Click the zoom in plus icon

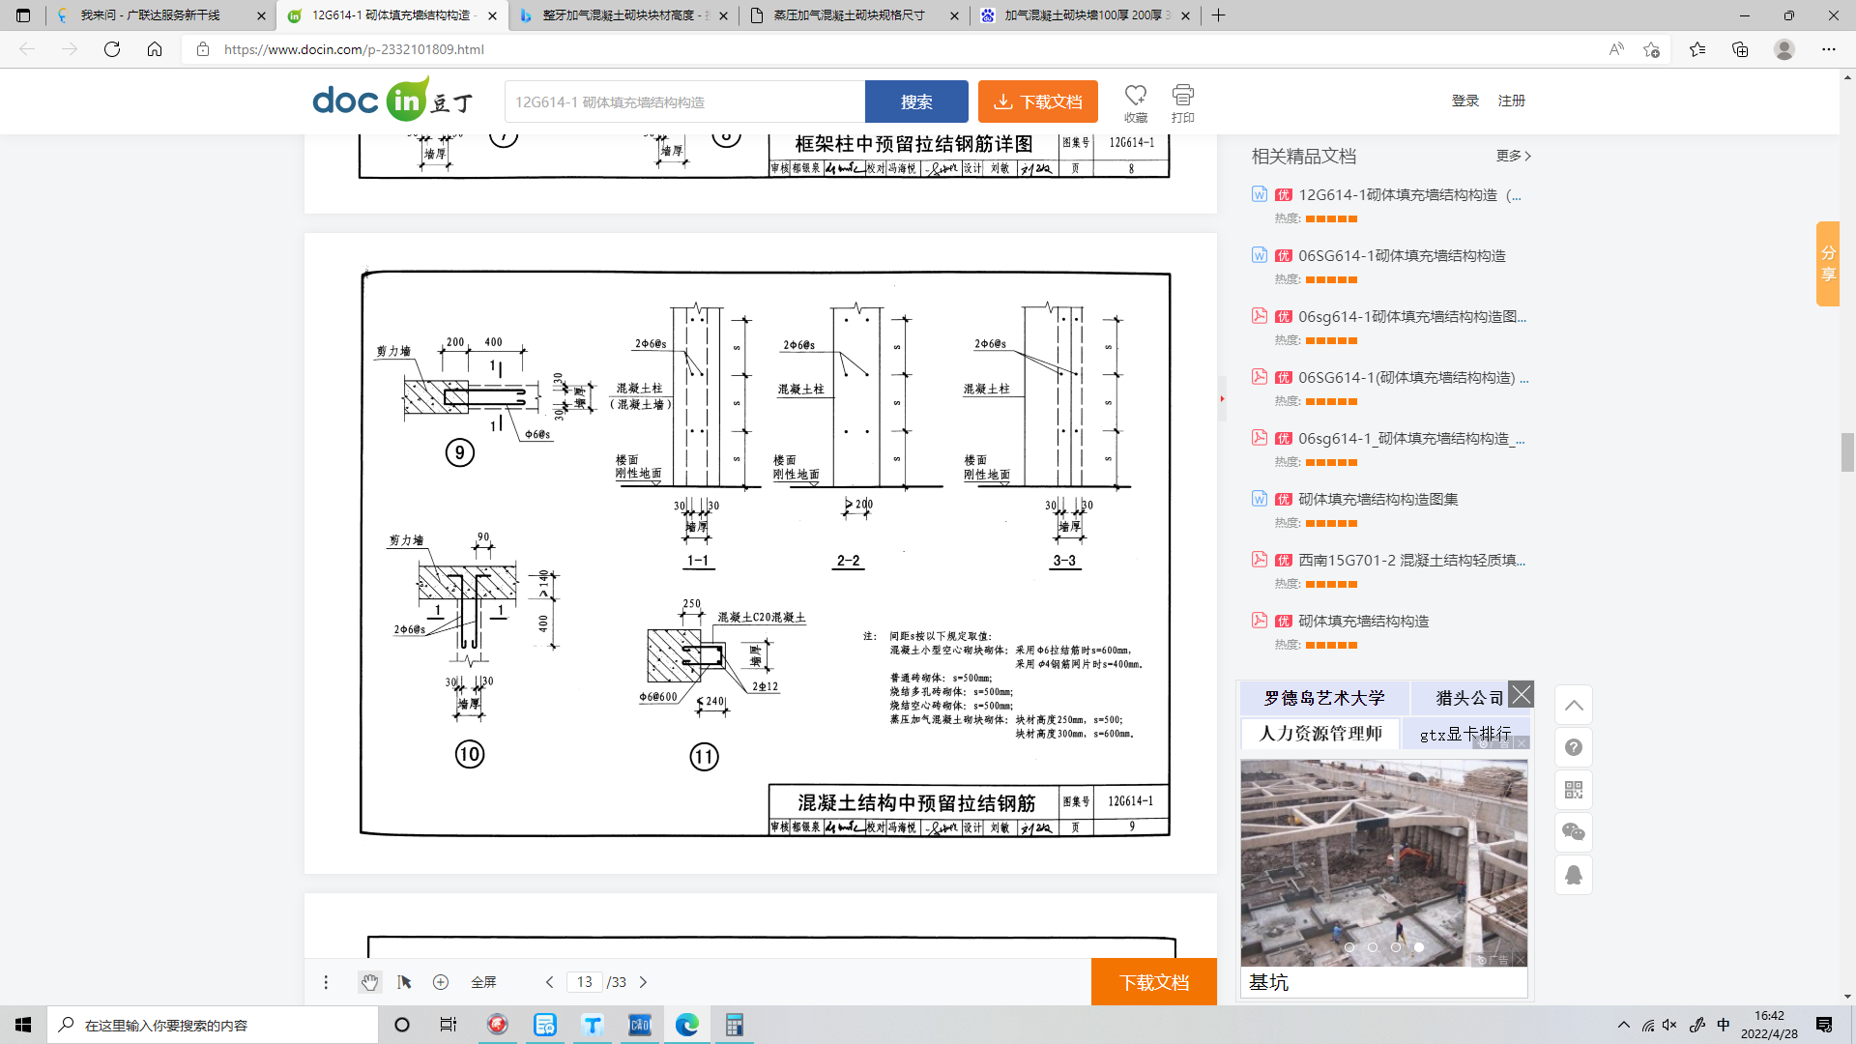click(441, 982)
